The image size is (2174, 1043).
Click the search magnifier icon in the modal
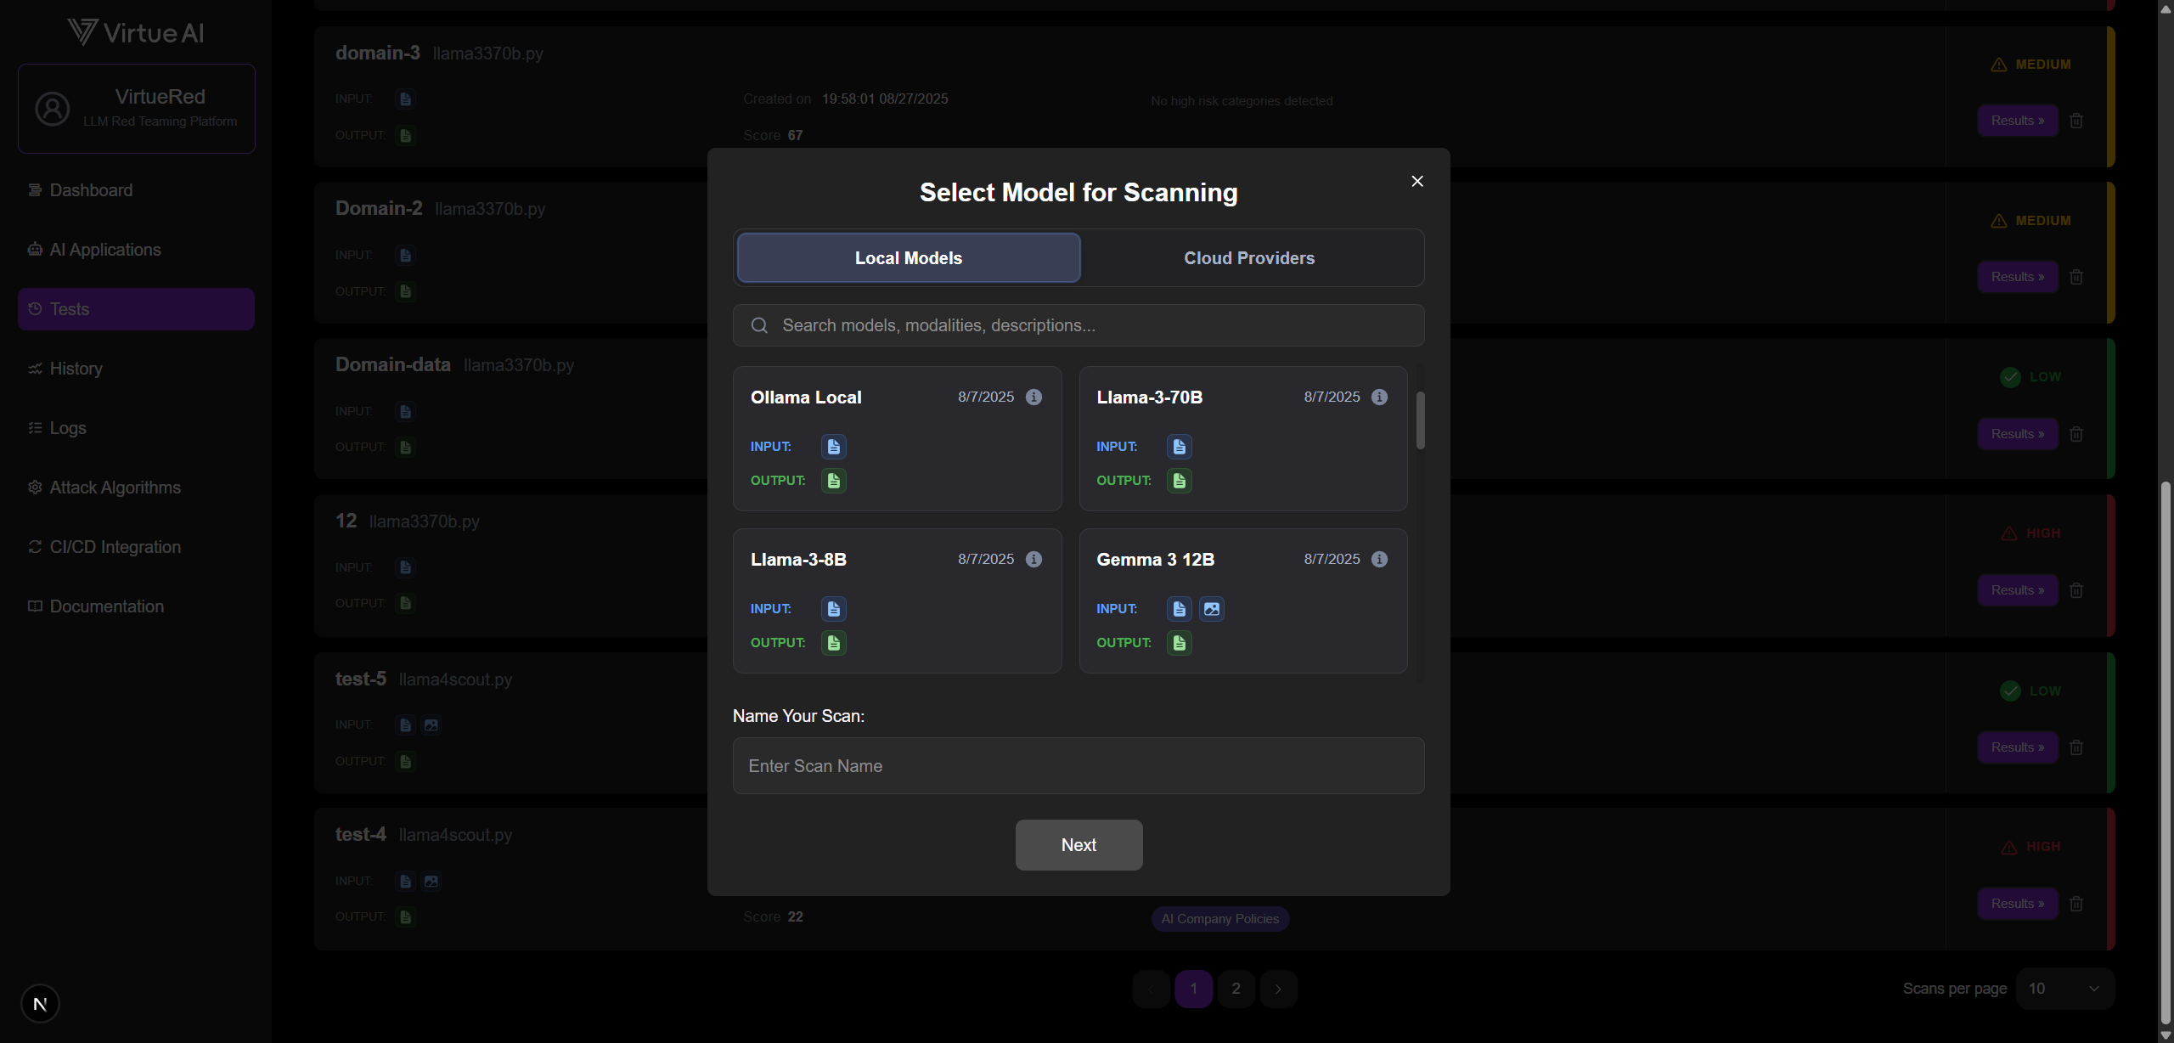[x=758, y=324]
